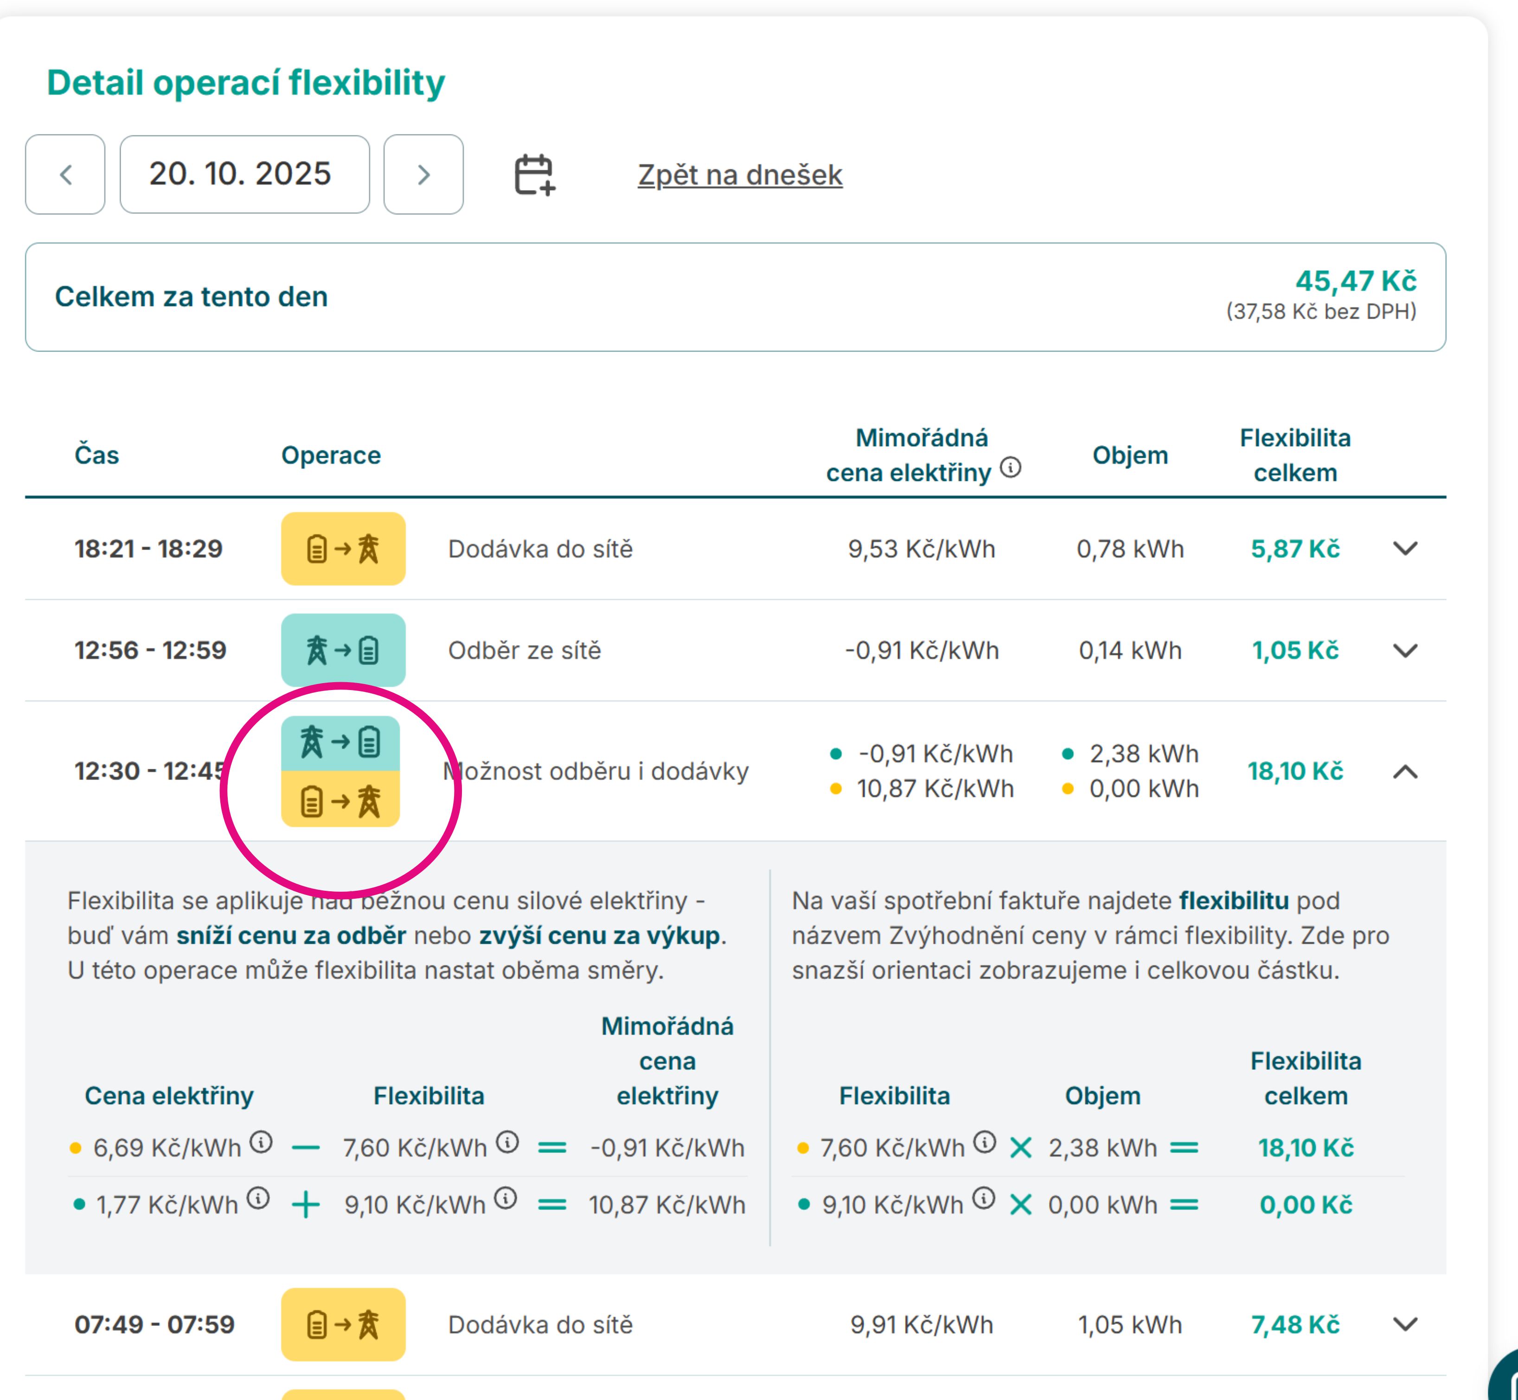The height and width of the screenshot is (1400, 1518).
Task: Click the Zpět na dnešek link
Action: (x=740, y=175)
